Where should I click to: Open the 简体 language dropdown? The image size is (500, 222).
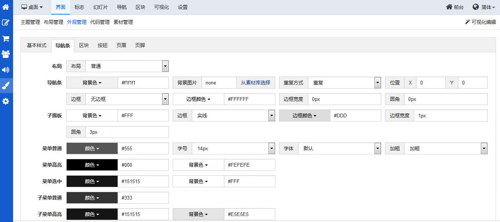click(484, 7)
